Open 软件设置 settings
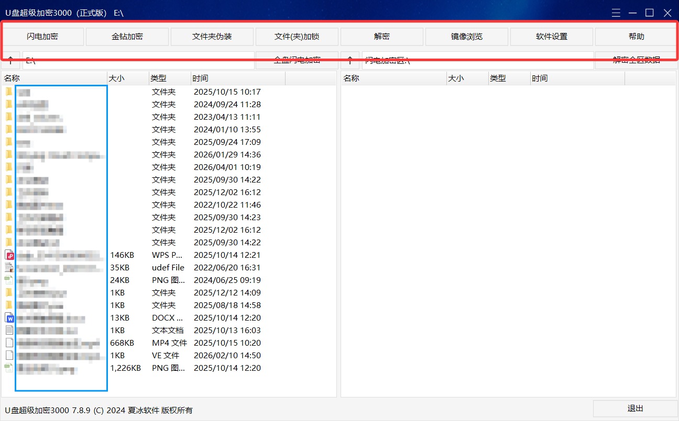This screenshot has width=679, height=421. 552,37
